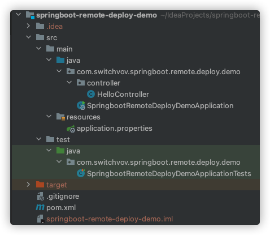
Task: Click the project module icon beside springboot-remote-deploy-demo
Action: tap(30, 15)
